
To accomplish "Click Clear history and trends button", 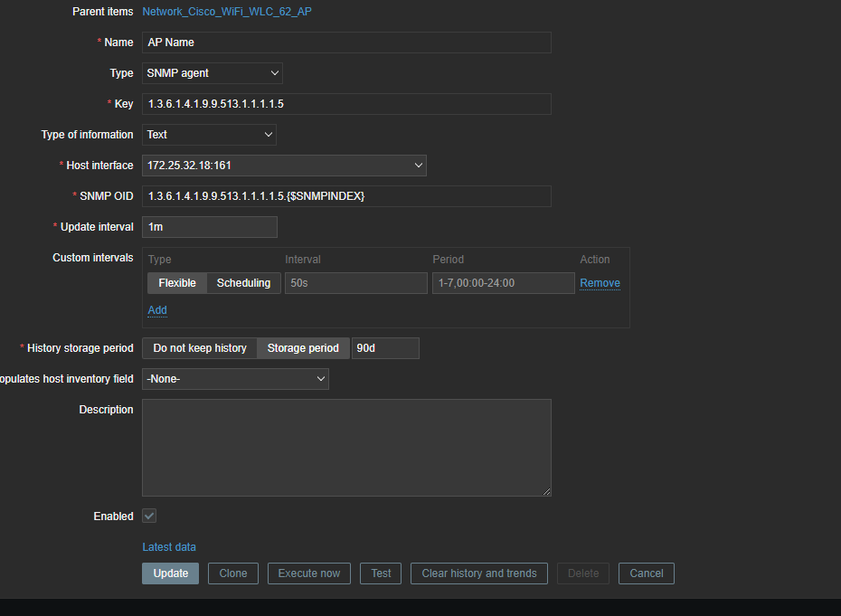I will [478, 573].
